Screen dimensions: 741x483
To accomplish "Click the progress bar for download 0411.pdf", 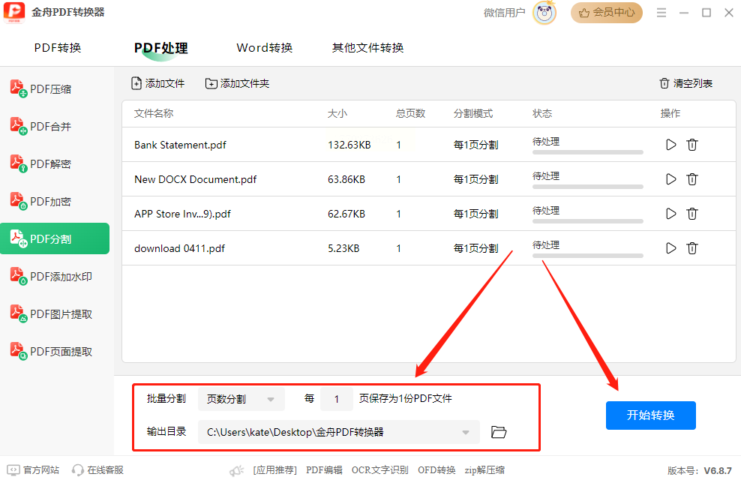I will click(x=588, y=256).
